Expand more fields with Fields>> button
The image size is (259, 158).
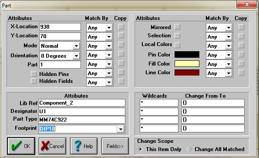115,146
